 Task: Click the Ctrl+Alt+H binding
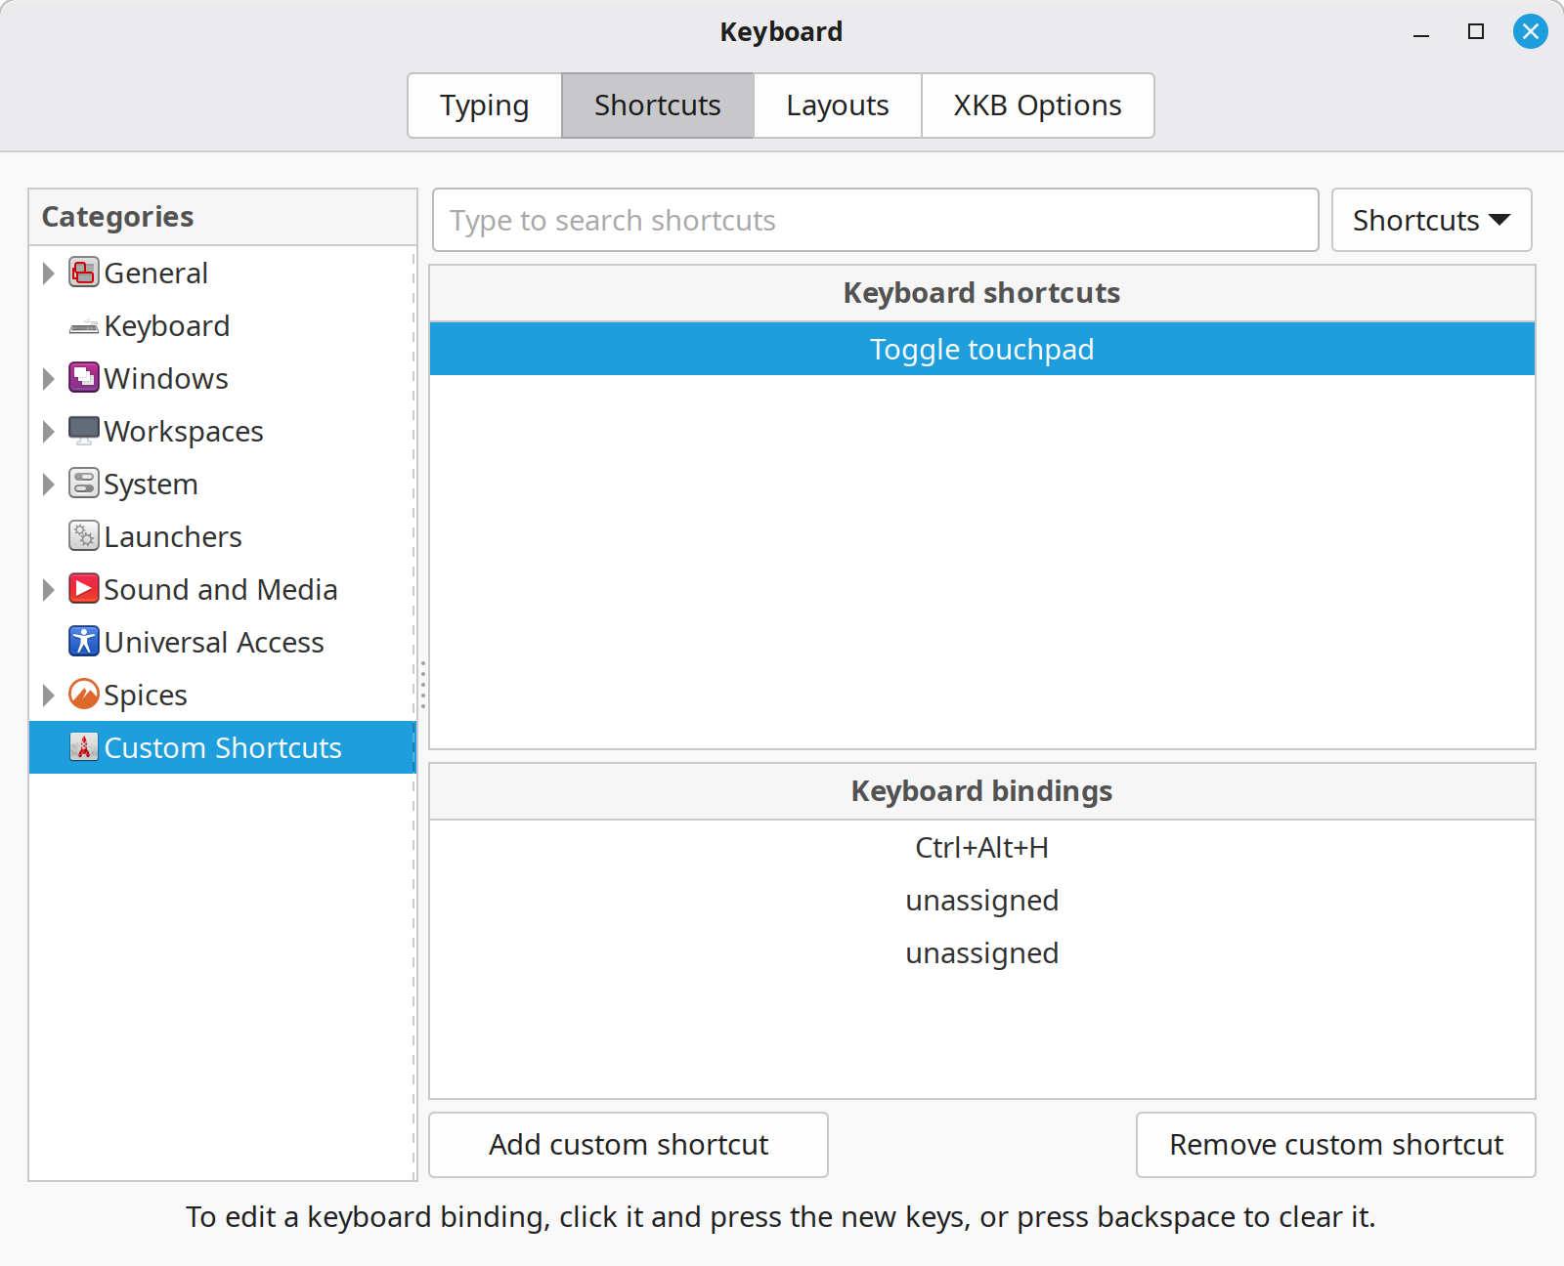point(982,847)
